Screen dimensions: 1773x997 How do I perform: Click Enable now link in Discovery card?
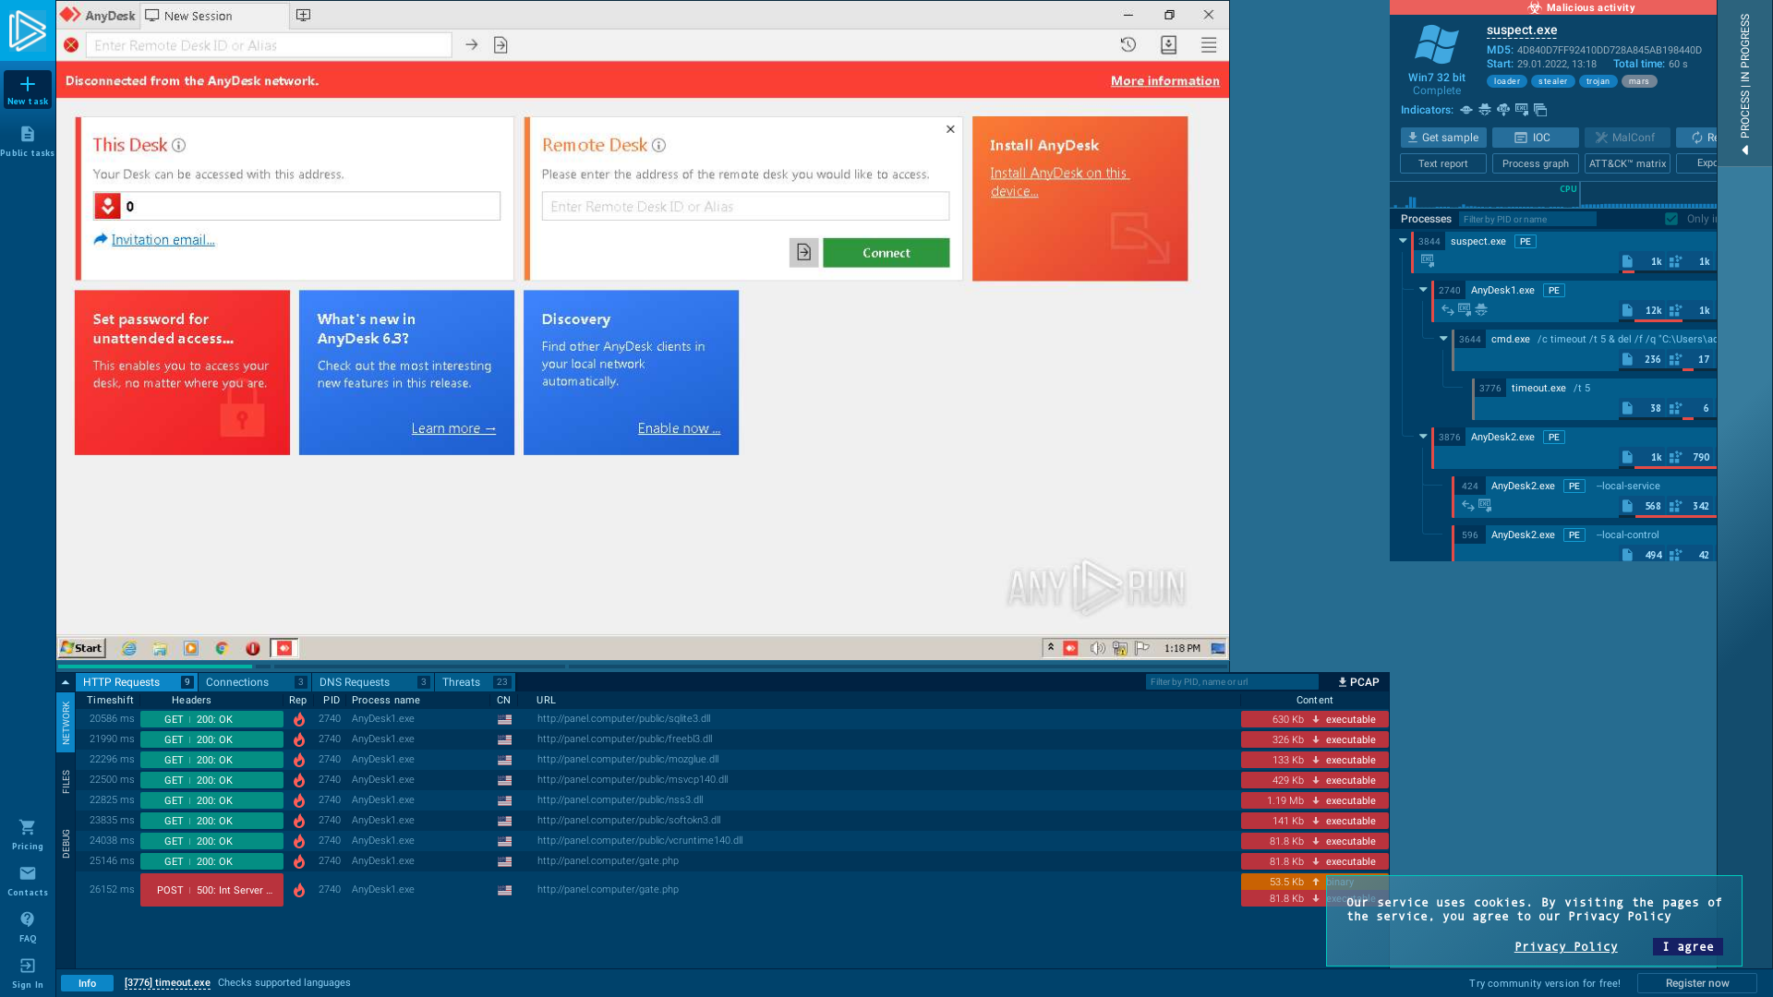pyautogui.click(x=679, y=428)
